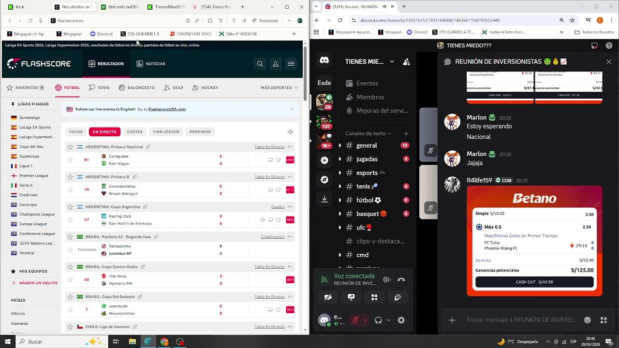This screenshot has height=348, width=619.
Task: Select the Próximos tab
Action: point(200,132)
